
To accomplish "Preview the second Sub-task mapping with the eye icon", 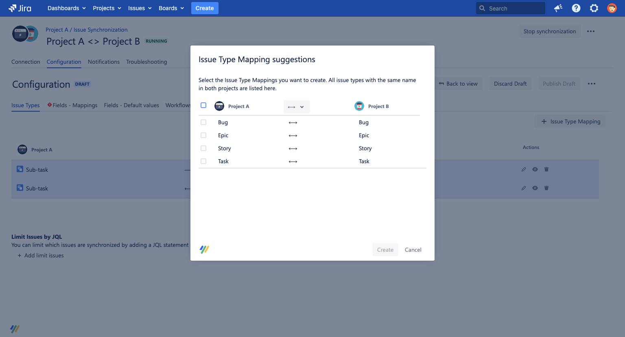I will (535, 188).
